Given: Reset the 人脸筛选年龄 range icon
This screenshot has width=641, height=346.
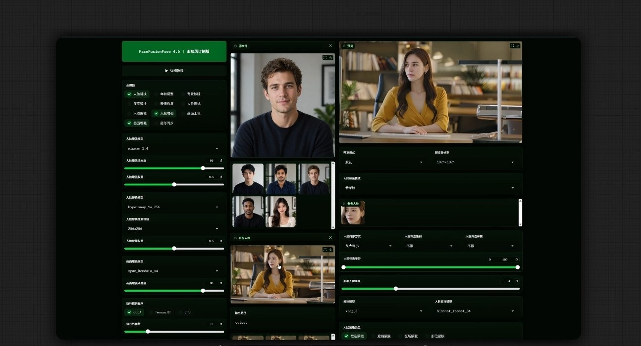Looking at the screenshot, I should point(517,259).
